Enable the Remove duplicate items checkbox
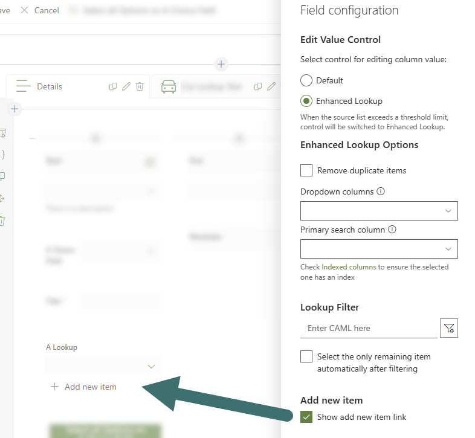This screenshot has width=475, height=438. (x=306, y=170)
